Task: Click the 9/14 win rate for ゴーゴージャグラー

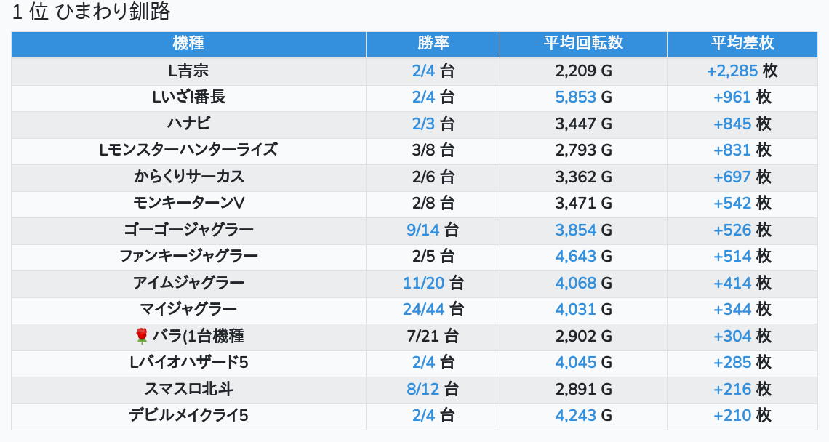Action: [423, 230]
